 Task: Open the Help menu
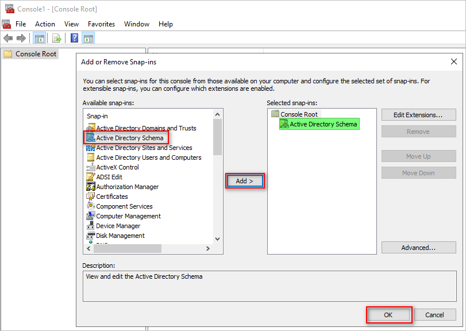(165, 24)
